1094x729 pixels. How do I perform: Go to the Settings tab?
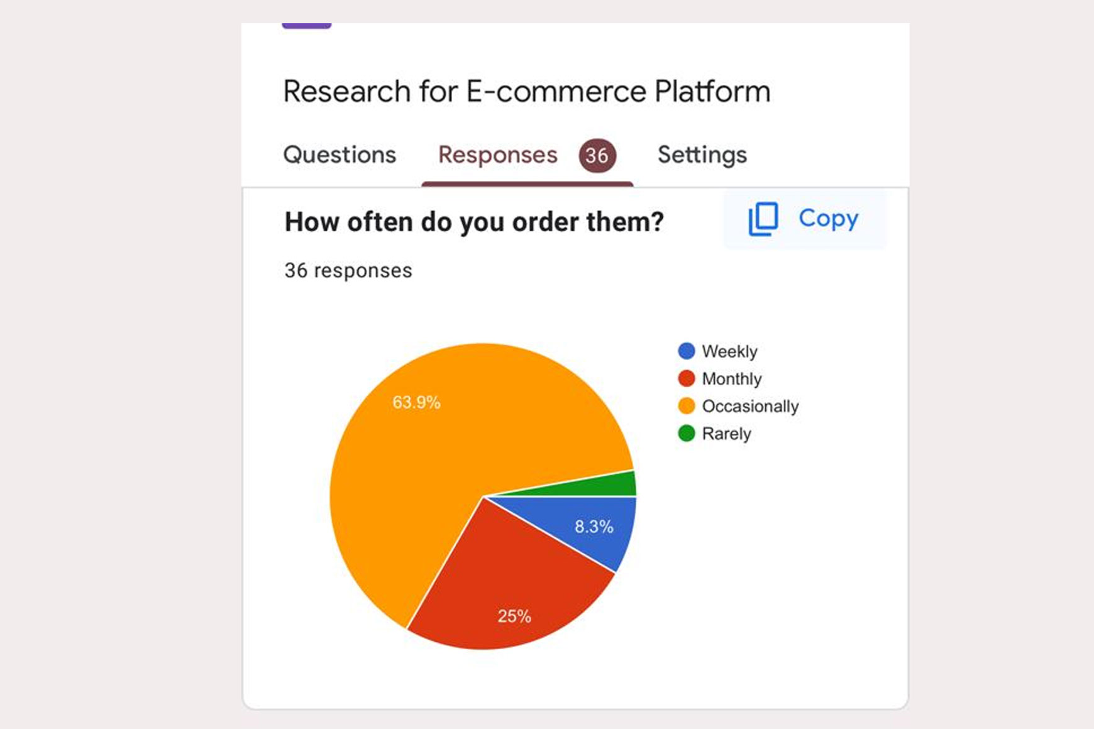click(x=702, y=155)
